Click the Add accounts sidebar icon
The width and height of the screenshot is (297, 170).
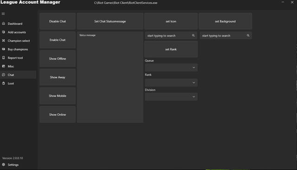pos(3,32)
